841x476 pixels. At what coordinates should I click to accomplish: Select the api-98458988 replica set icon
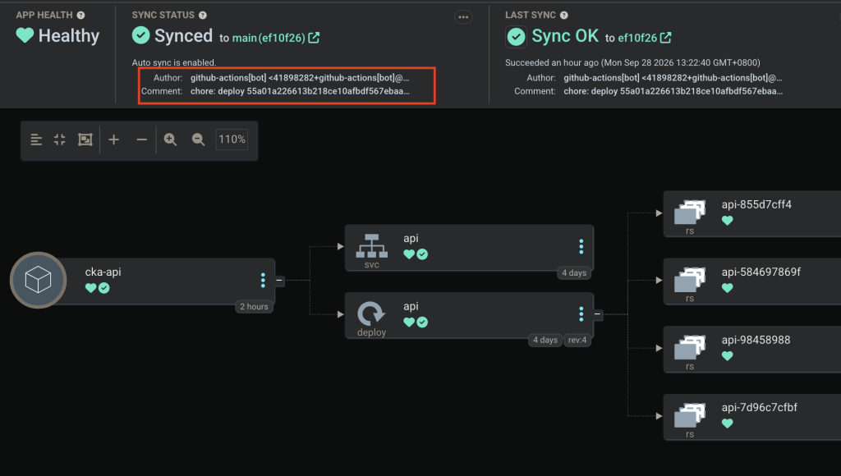click(690, 348)
